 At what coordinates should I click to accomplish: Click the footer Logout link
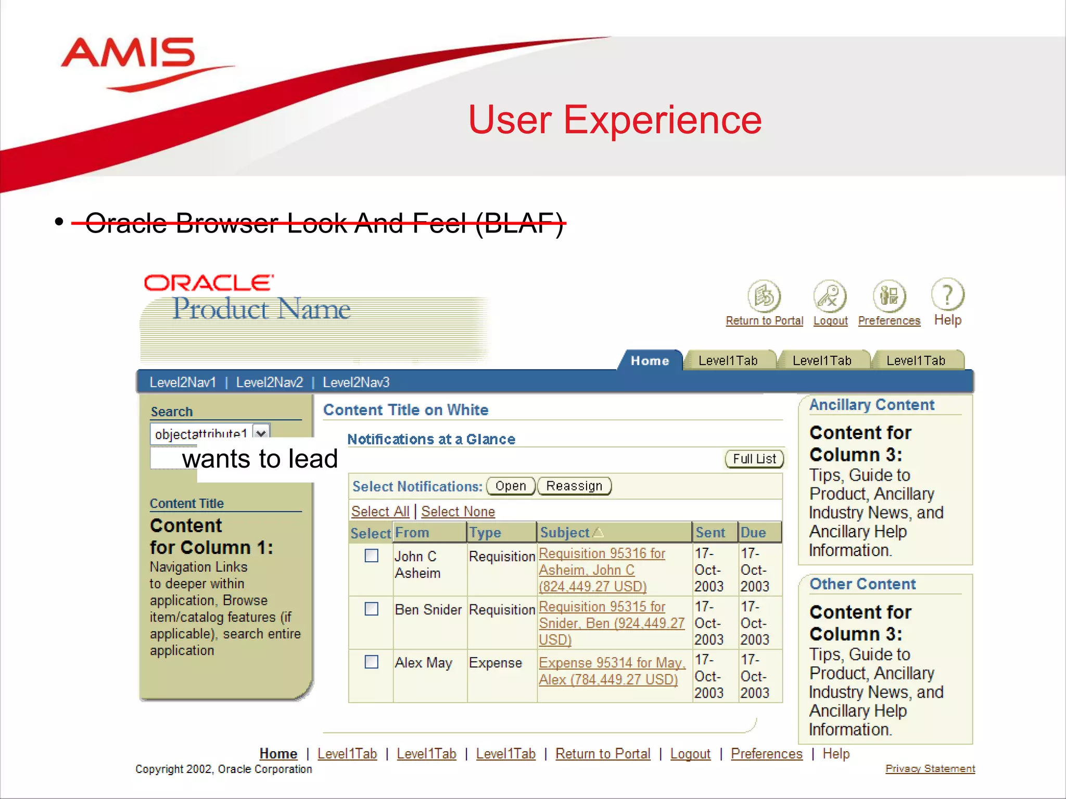click(x=690, y=754)
